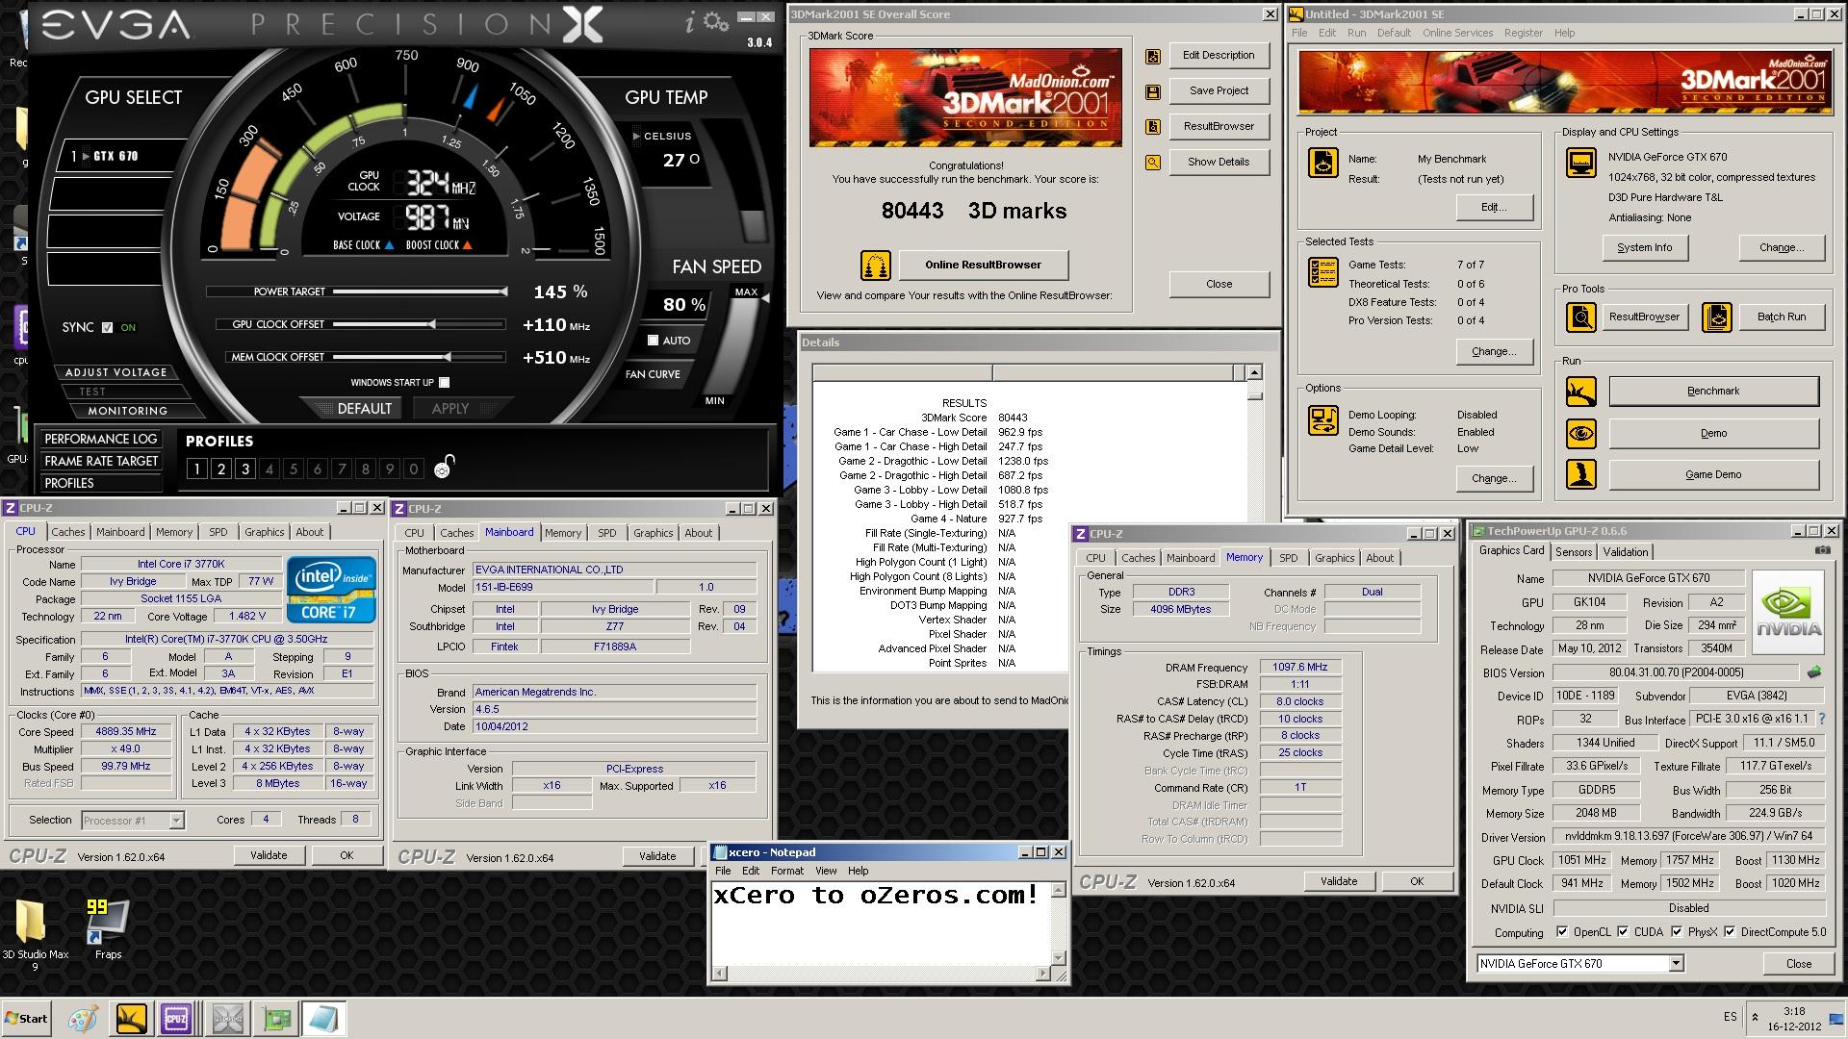Open EVGA Precision X settings gear icon
1848x1039 pixels.
pyautogui.click(x=715, y=21)
